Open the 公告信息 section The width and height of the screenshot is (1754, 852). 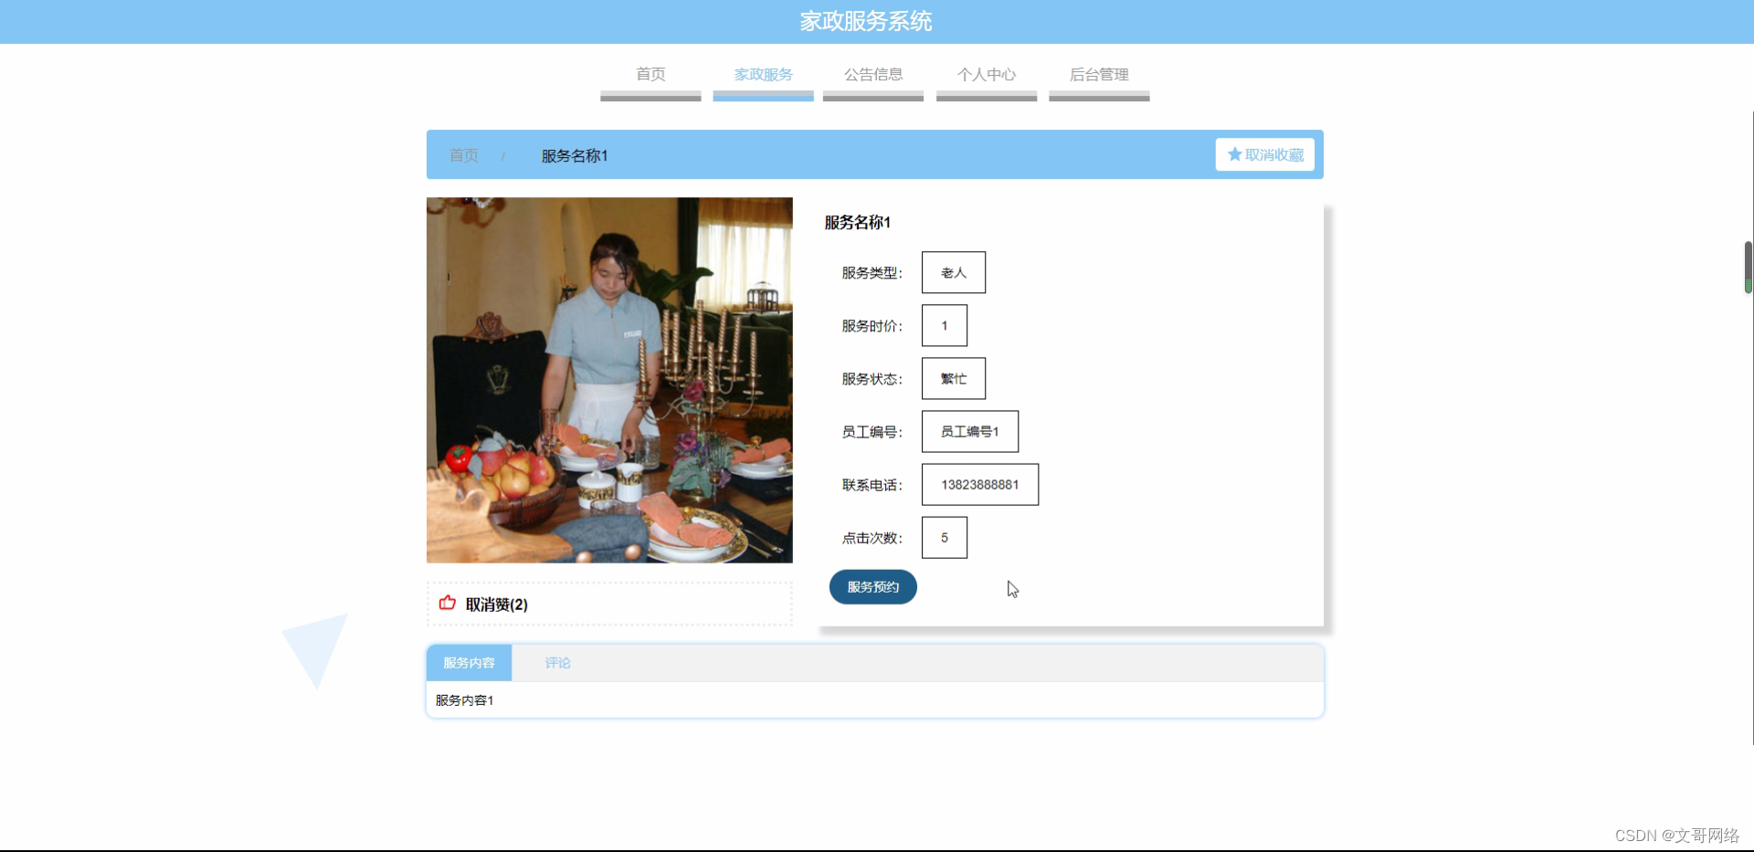[872, 75]
